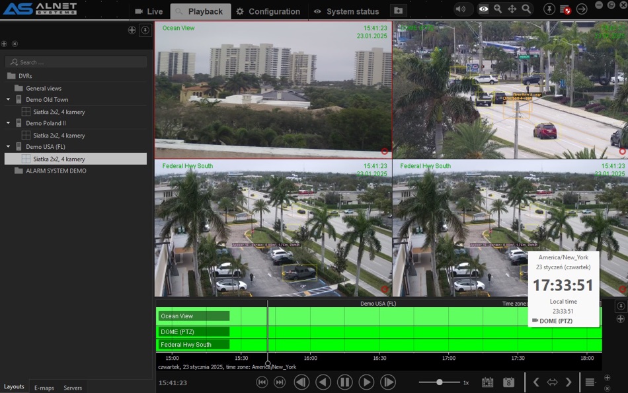Open System status page

click(346, 11)
